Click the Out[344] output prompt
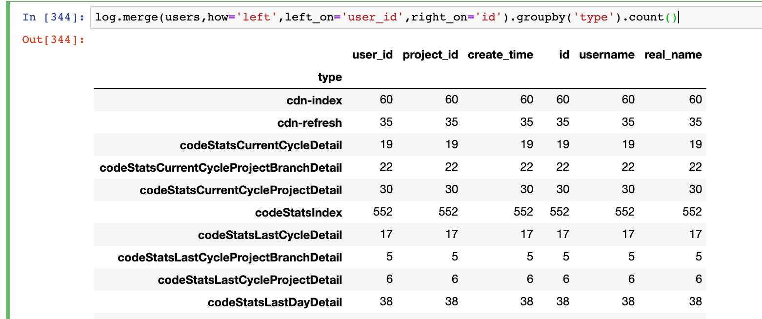This screenshot has width=762, height=319. point(54,40)
